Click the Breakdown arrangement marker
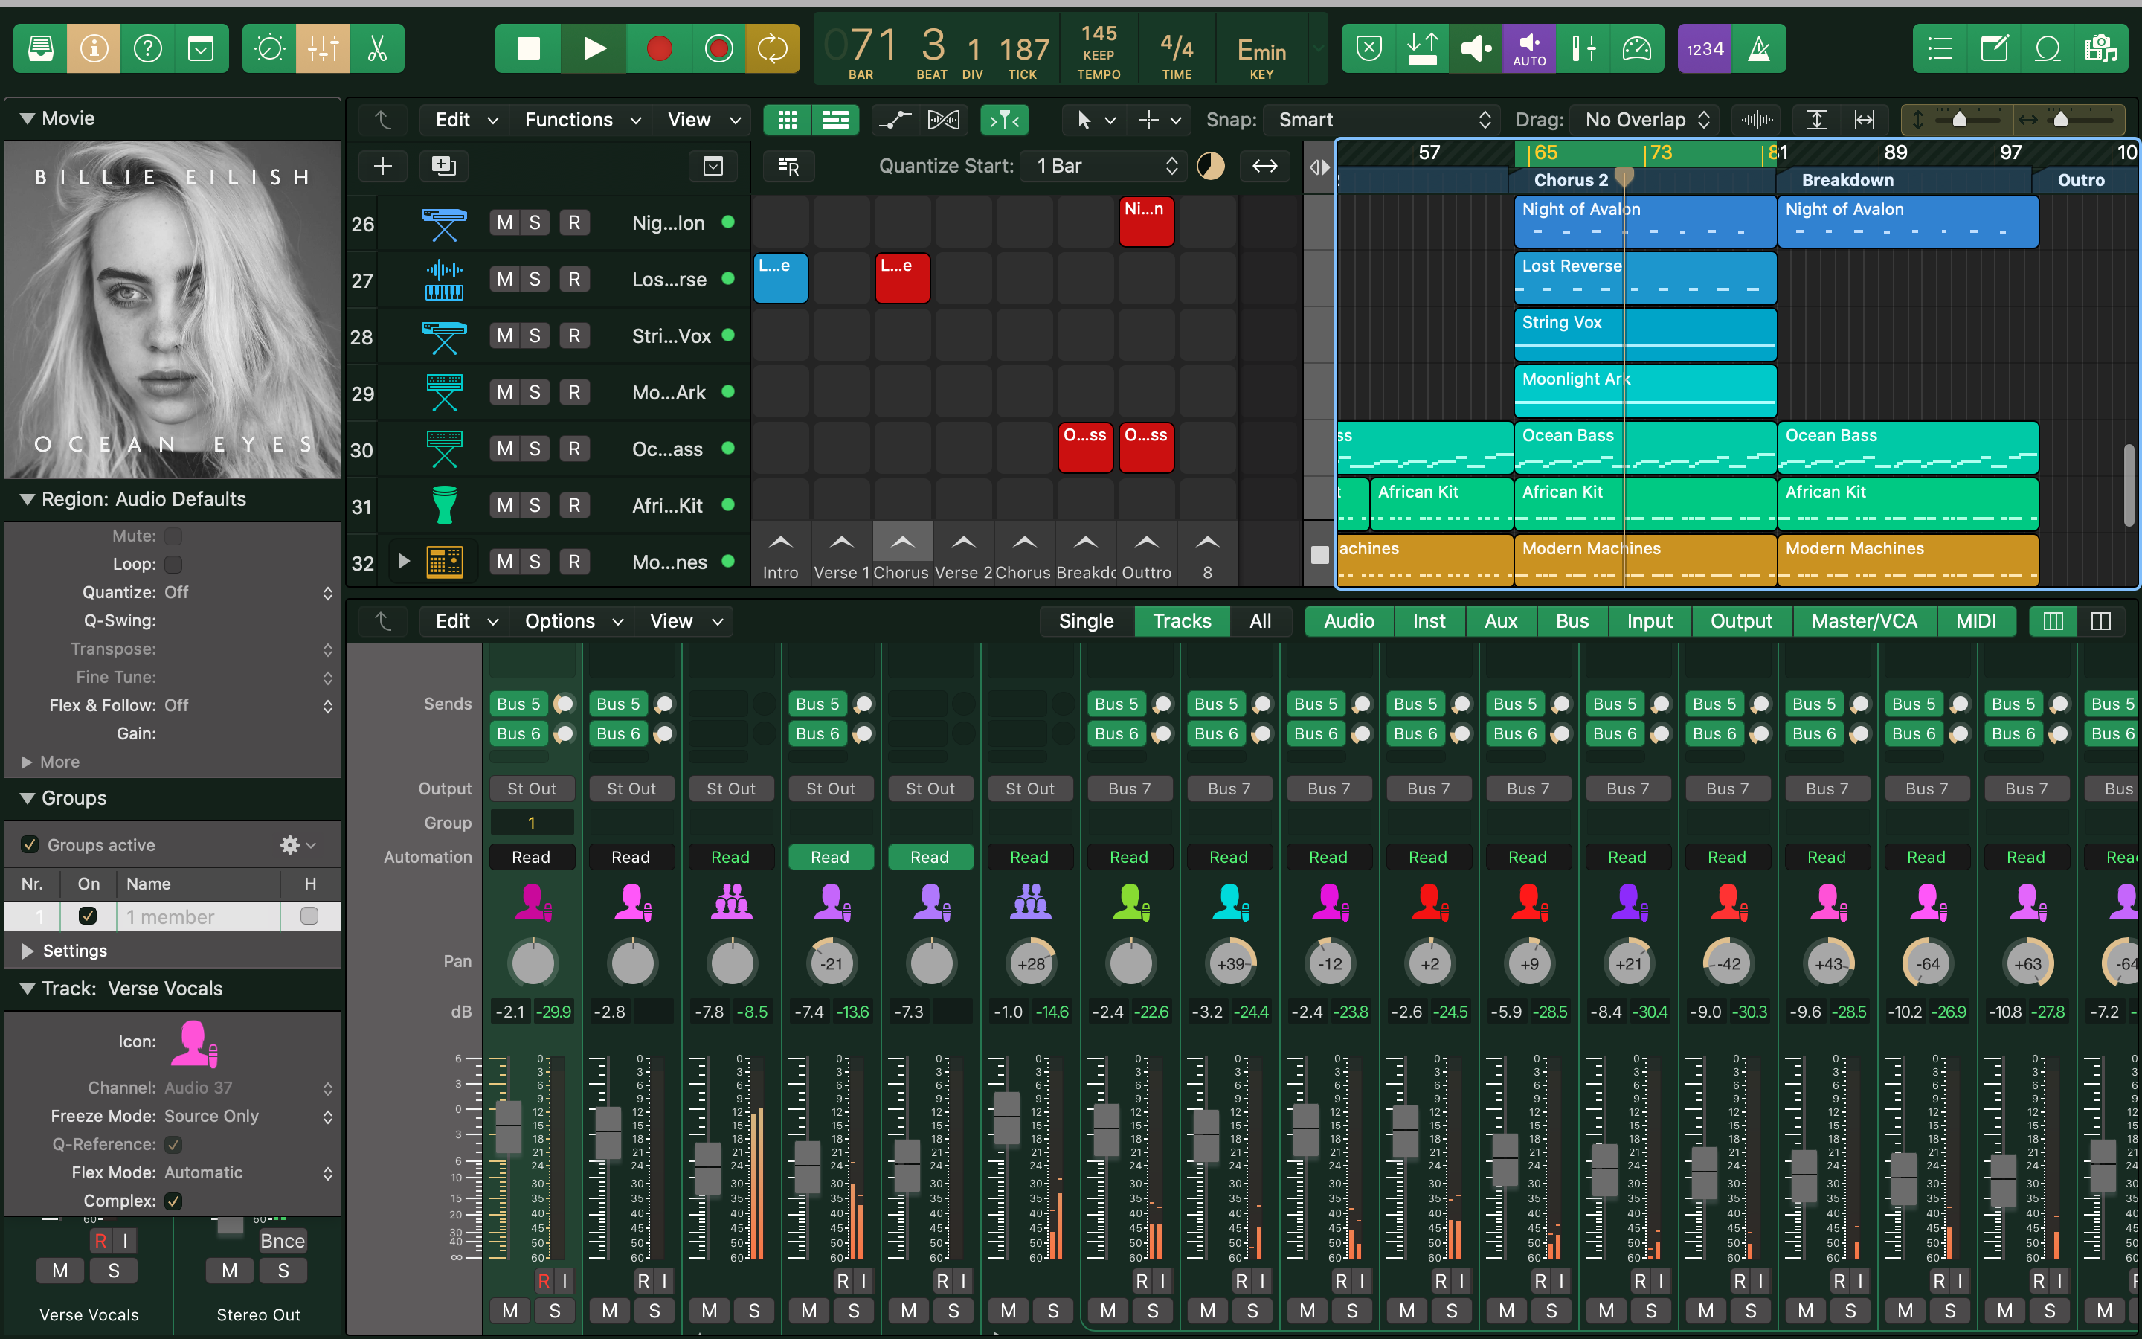This screenshot has height=1339, width=2142. pyautogui.click(x=1847, y=180)
